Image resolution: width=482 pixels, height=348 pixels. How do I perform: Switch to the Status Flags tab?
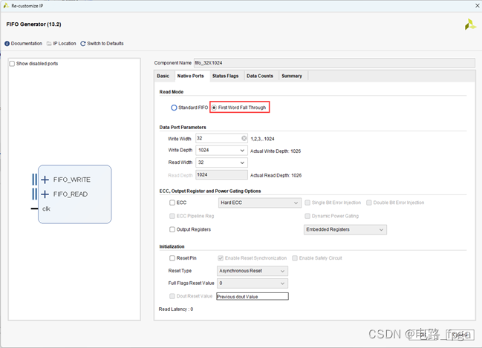(225, 76)
